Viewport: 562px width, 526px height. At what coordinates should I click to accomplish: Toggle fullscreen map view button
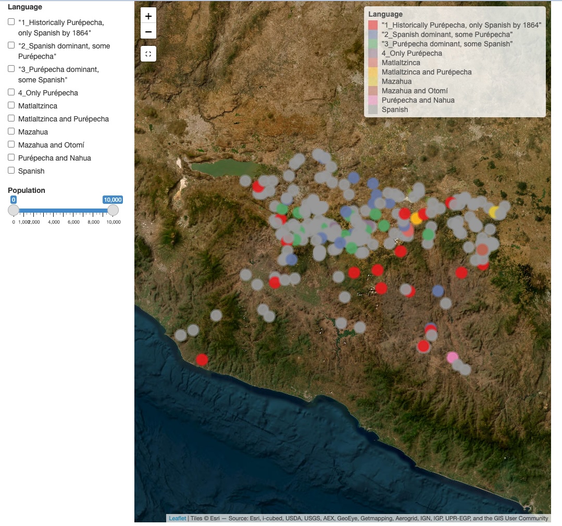click(x=148, y=54)
